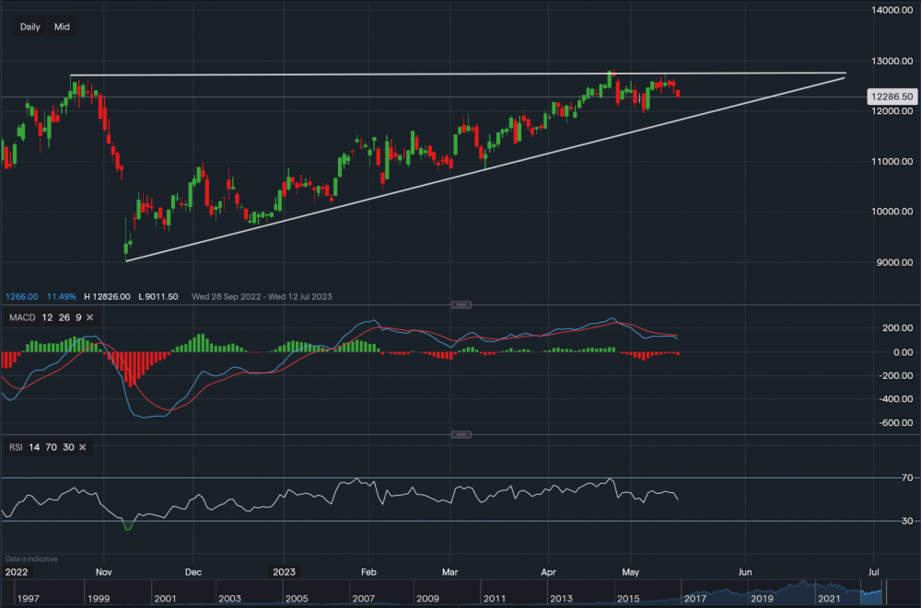921x608 pixels.
Task: Jump to 2015 in the timeline navigator
Action: click(630, 599)
